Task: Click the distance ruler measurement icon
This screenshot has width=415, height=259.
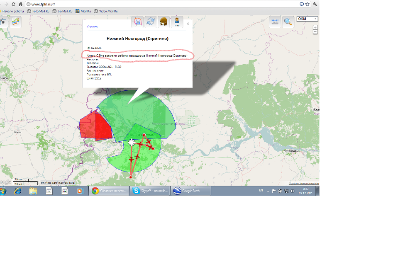Action: click(274, 22)
